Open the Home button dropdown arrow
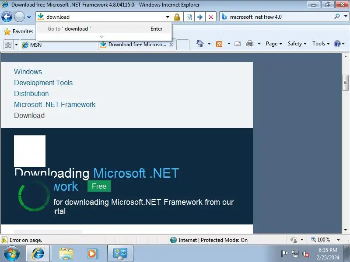This screenshot has width=350, height=262. pos(209,44)
